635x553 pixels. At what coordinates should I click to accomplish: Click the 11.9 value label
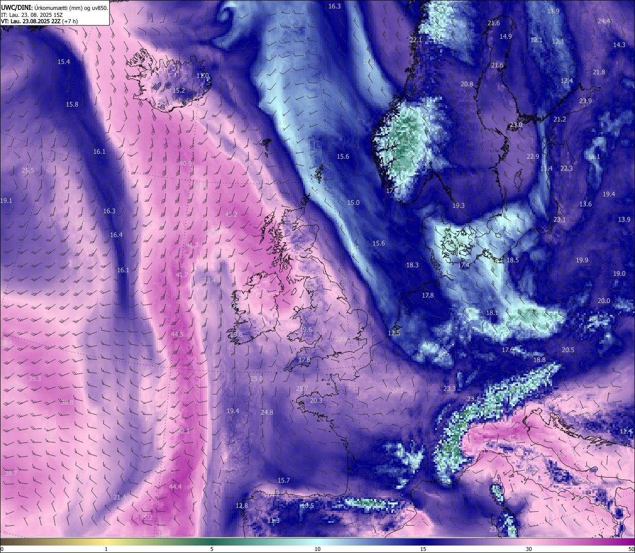(x=553, y=11)
